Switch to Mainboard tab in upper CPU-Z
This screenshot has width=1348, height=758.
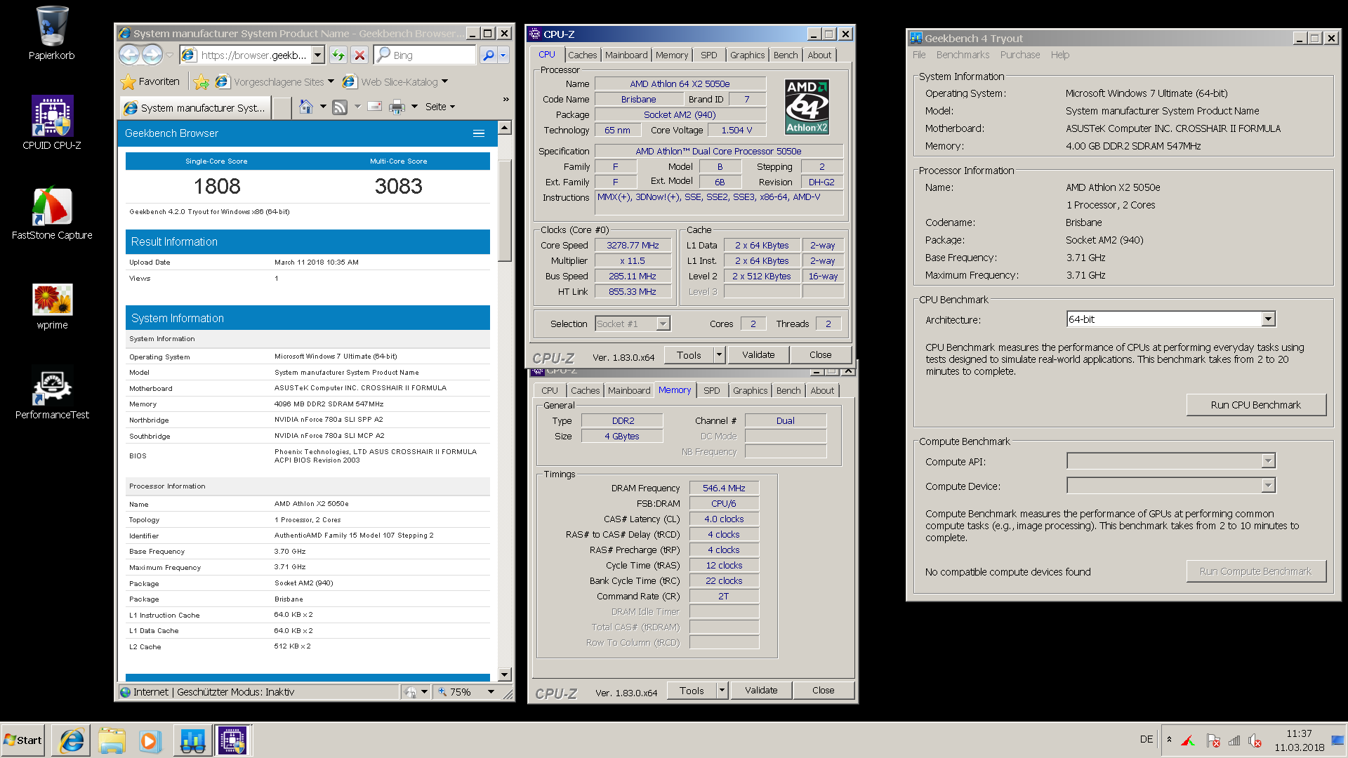[626, 55]
